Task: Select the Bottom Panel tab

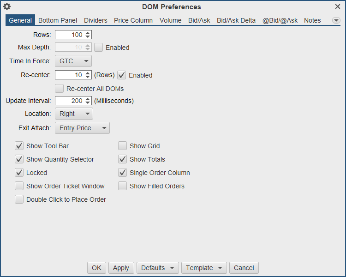Action: pos(58,20)
